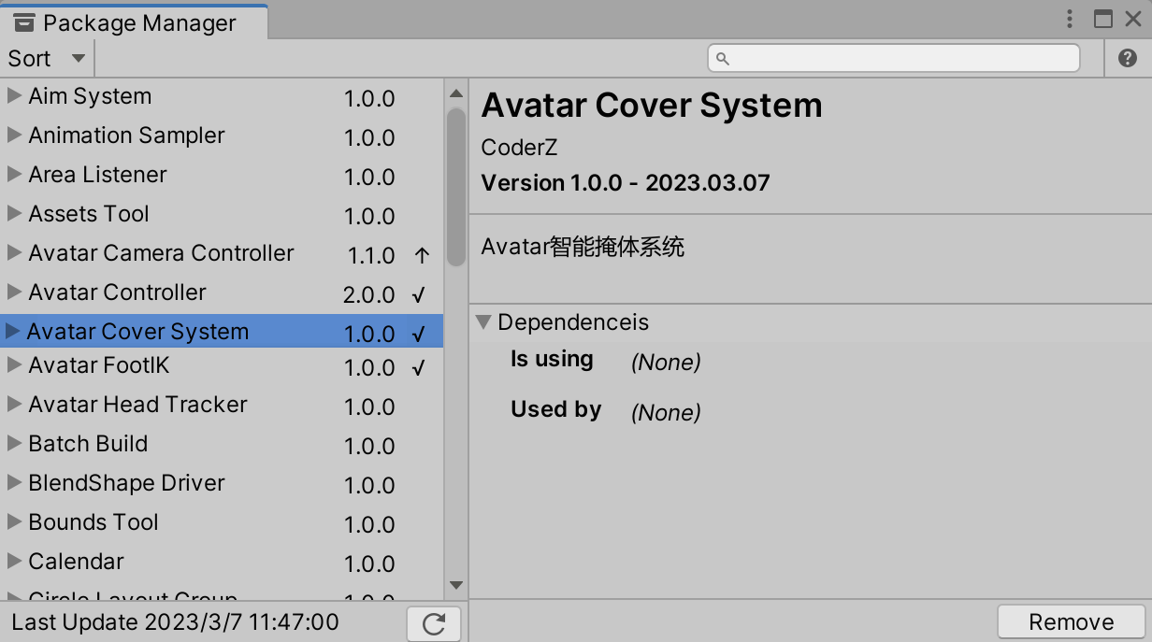Click the Used by label

pyautogui.click(x=555, y=409)
